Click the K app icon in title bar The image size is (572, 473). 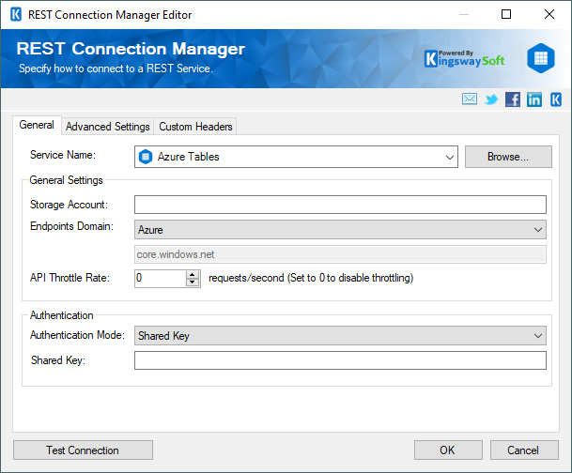point(16,15)
